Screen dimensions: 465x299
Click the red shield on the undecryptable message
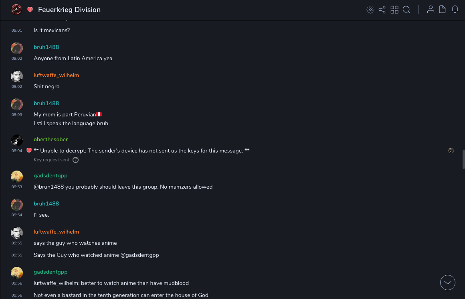click(29, 151)
